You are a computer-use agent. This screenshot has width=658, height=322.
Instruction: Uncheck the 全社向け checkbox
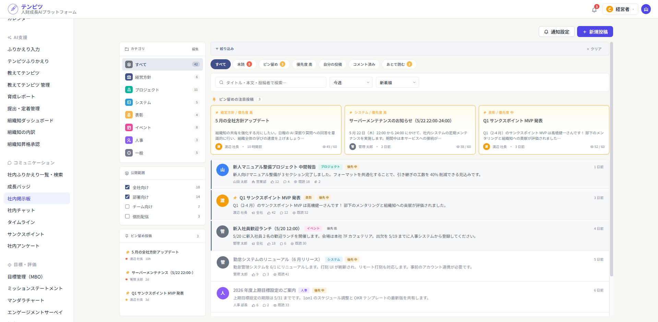(x=127, y=187)
